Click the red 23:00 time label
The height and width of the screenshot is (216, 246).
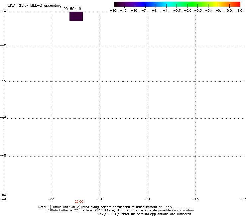(79, 202)
